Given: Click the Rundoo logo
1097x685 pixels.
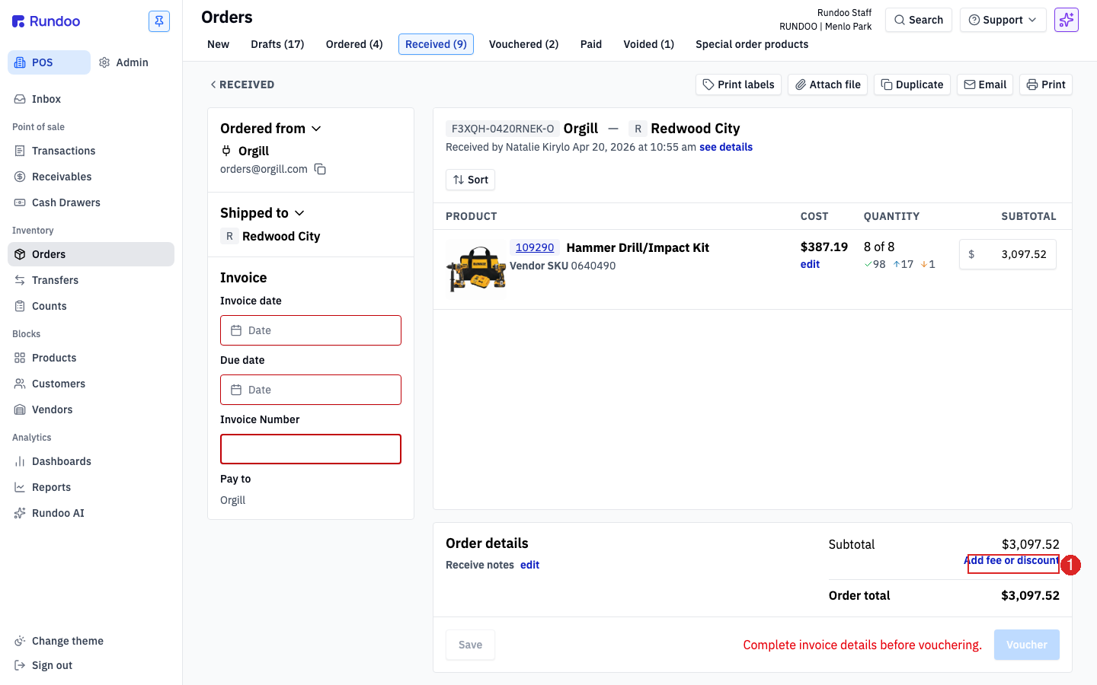Looking at the screenshot, I should point(46,21).
